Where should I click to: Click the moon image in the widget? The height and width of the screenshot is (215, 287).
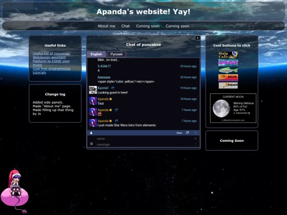221,109
